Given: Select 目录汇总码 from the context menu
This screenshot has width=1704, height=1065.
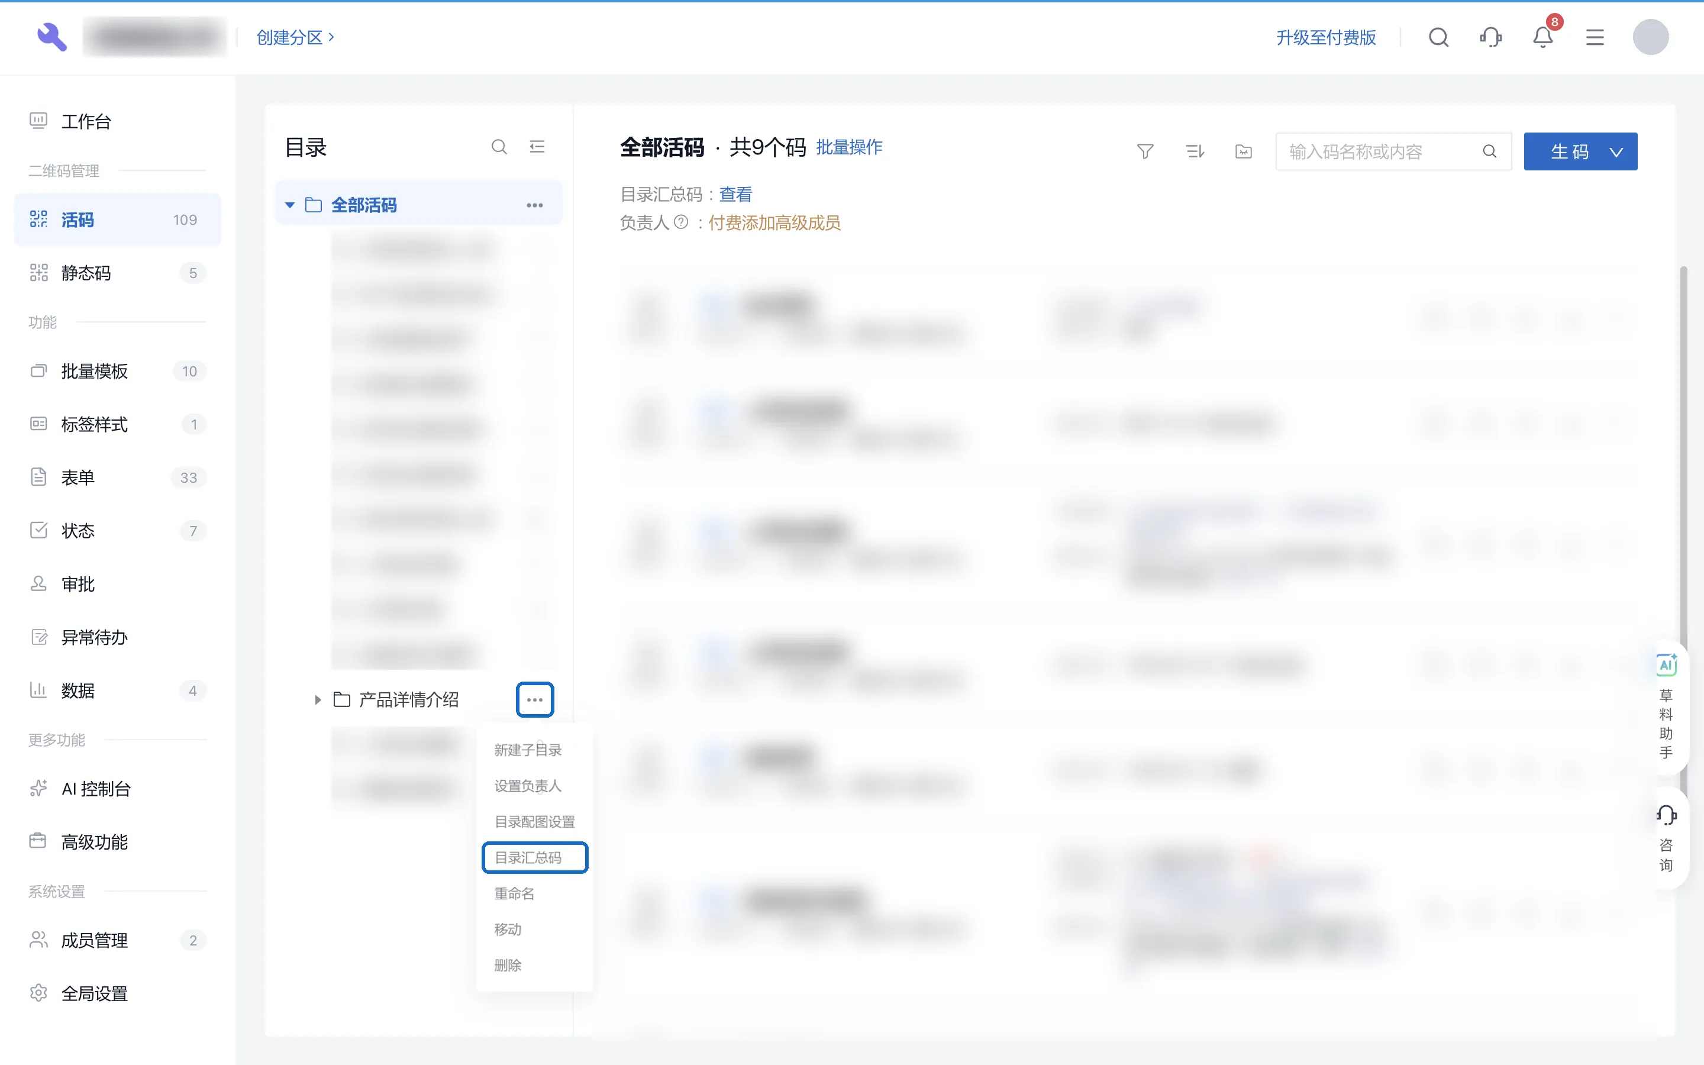Looking at the screenshot, I should pos(534,857).
